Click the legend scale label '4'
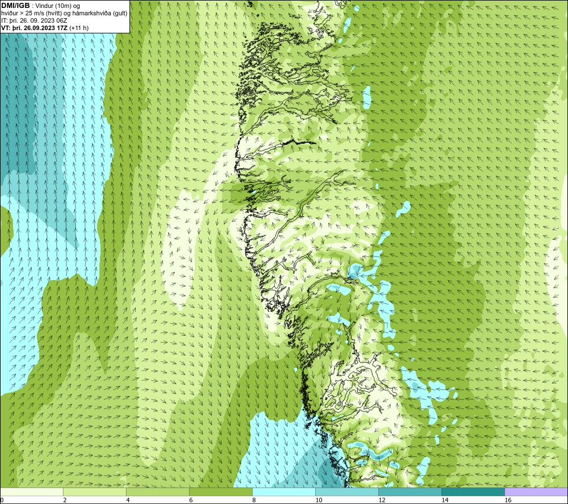The width and height of the screenshot is (568, 504). tap(128, 500)
